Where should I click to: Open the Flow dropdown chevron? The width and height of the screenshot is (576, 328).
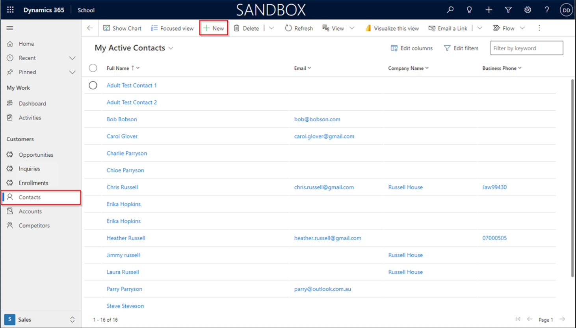click(522, 28)
